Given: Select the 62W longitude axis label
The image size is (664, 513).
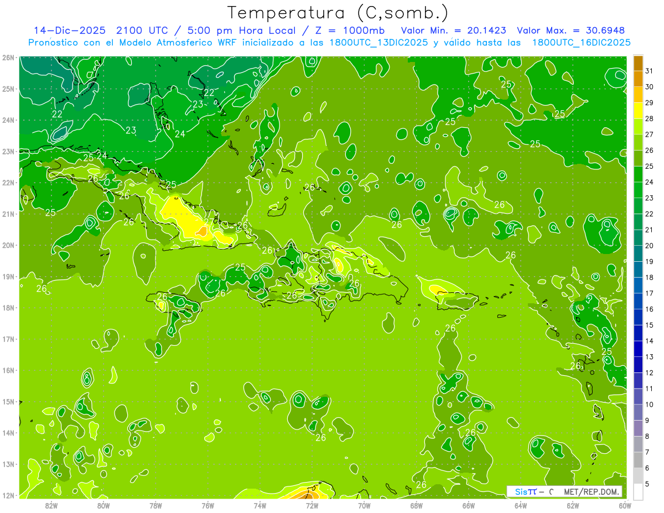Looking at the screenshot, I should tap(573, 505).
